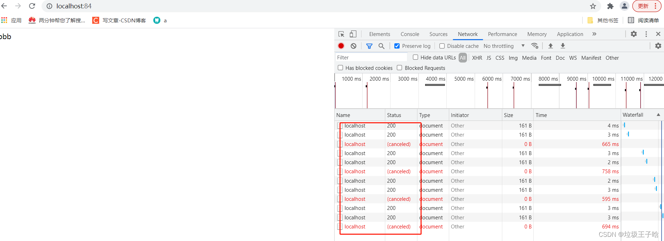
Task: Switch to the Application tab
Action: point(570,34)
